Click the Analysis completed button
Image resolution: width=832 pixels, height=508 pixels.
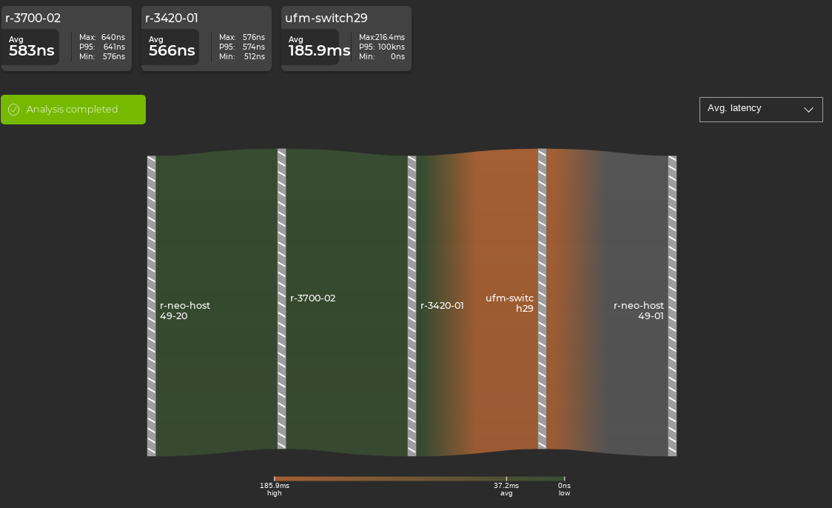[x=73, y=109]
